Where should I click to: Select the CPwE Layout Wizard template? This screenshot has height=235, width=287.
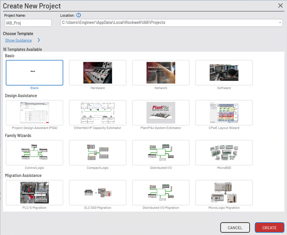click(224, 113)
